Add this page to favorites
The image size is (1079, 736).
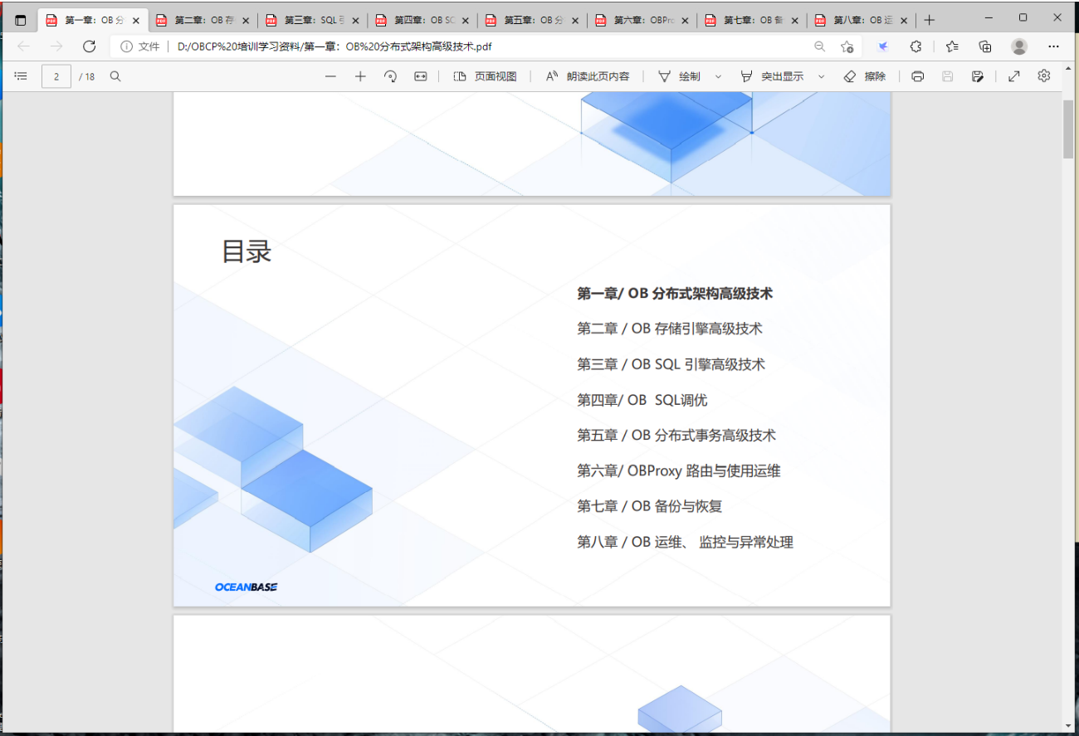pos(847,46)
